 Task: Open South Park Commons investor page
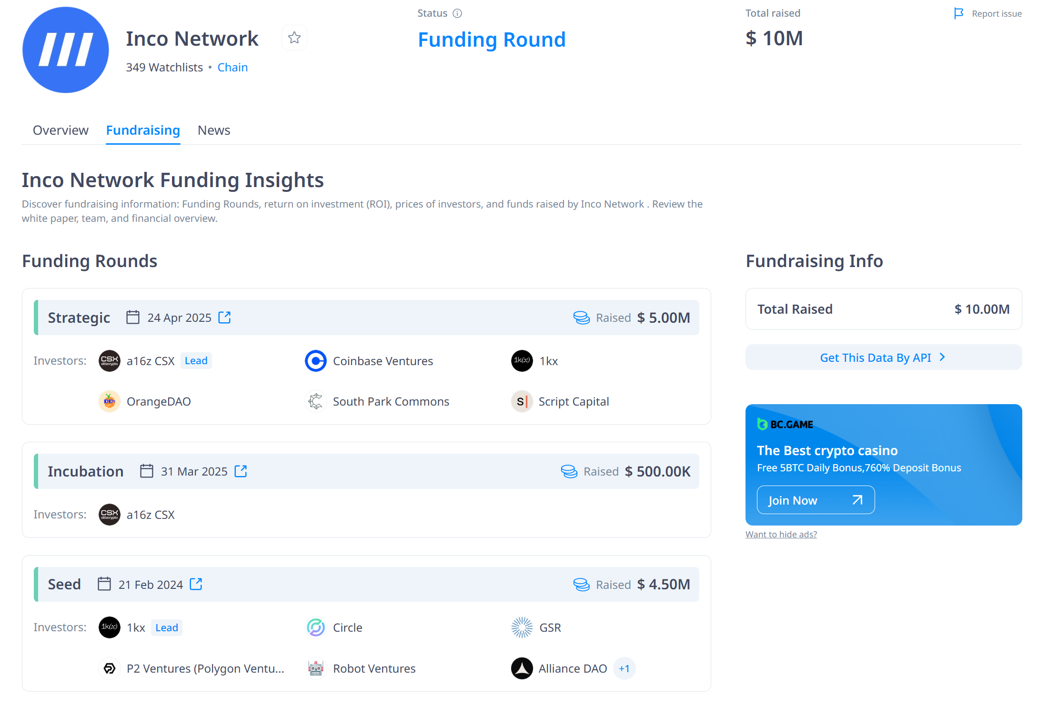click(x=391, y=401)
